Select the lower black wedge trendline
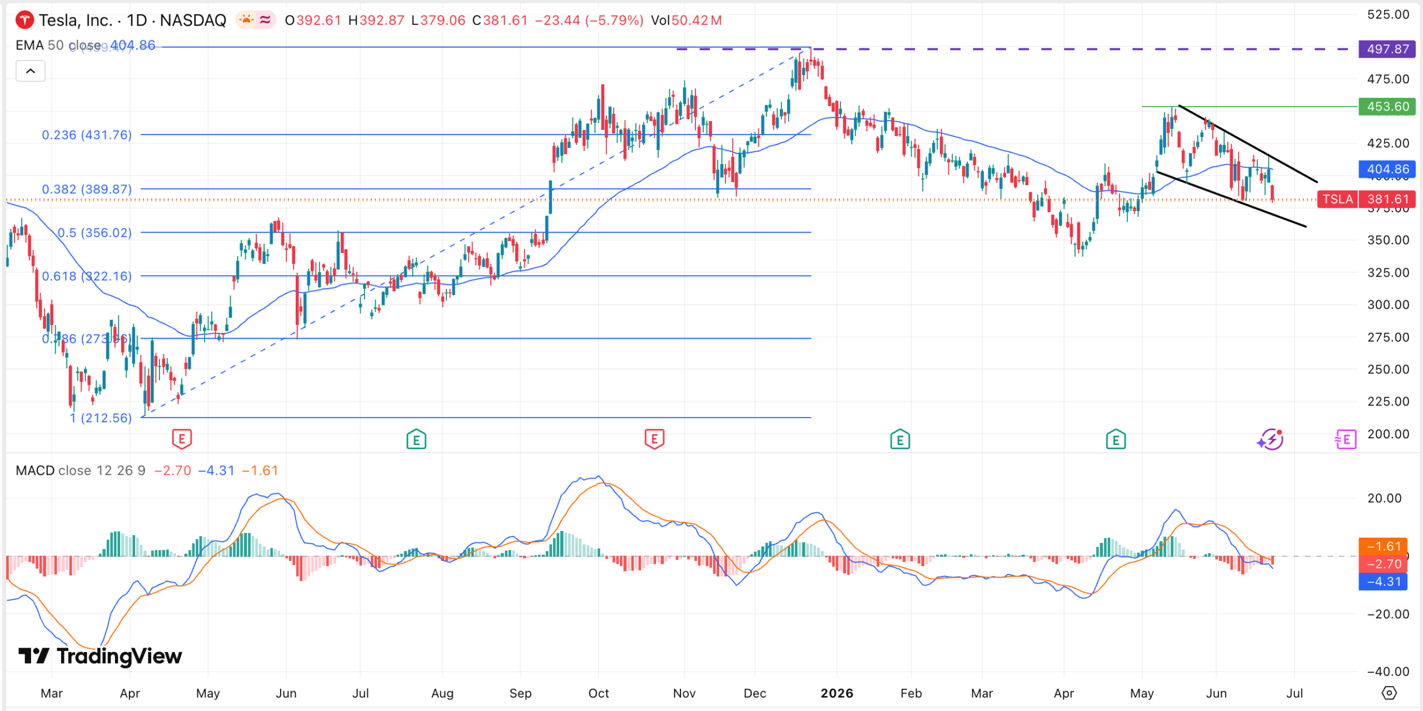The height and width of the screenshot is (711, 1423). 1231,199
